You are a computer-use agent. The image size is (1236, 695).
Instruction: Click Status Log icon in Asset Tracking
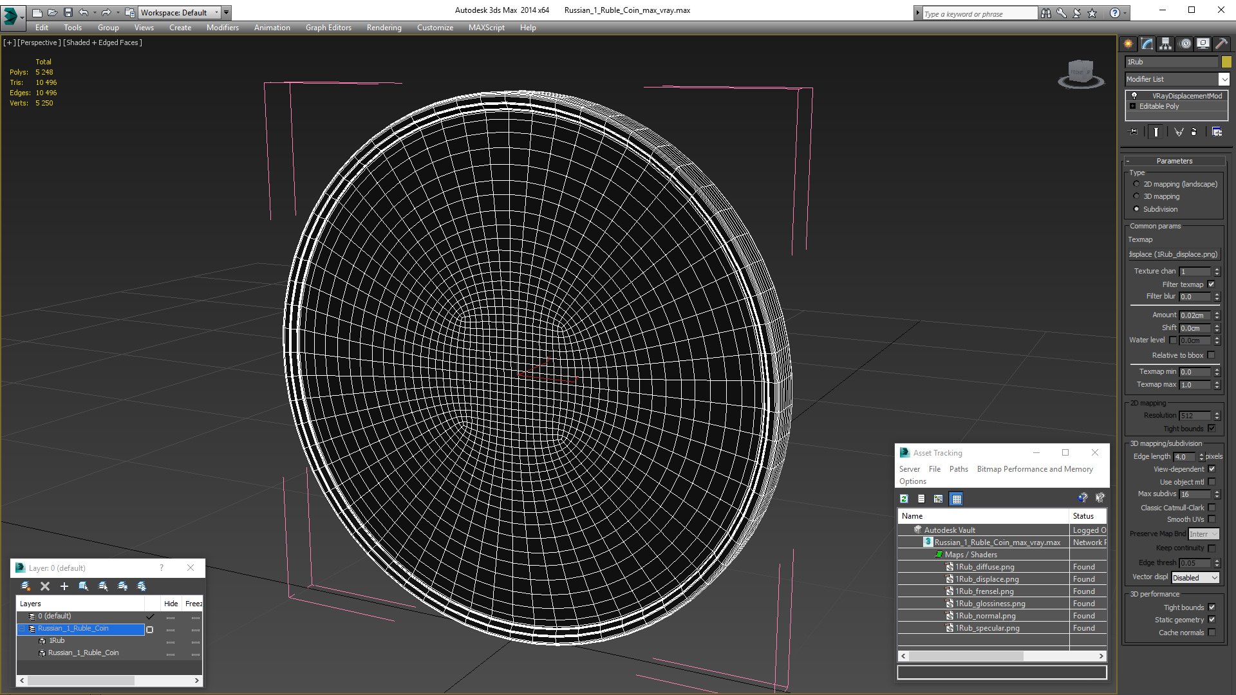pyautogui.click(x=921, y=499)
